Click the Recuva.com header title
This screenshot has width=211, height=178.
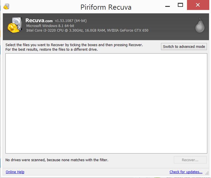(x=39, y=21)
